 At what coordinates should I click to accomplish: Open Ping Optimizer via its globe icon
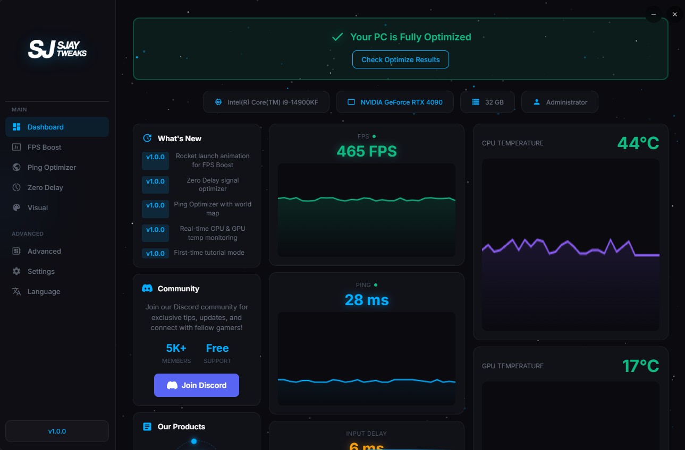point(16,167)
